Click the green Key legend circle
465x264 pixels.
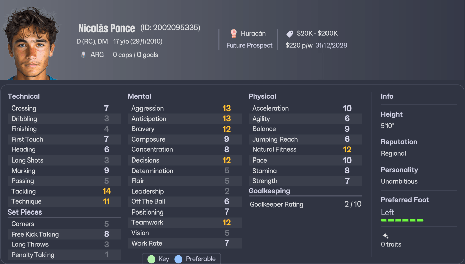(151, 259)
